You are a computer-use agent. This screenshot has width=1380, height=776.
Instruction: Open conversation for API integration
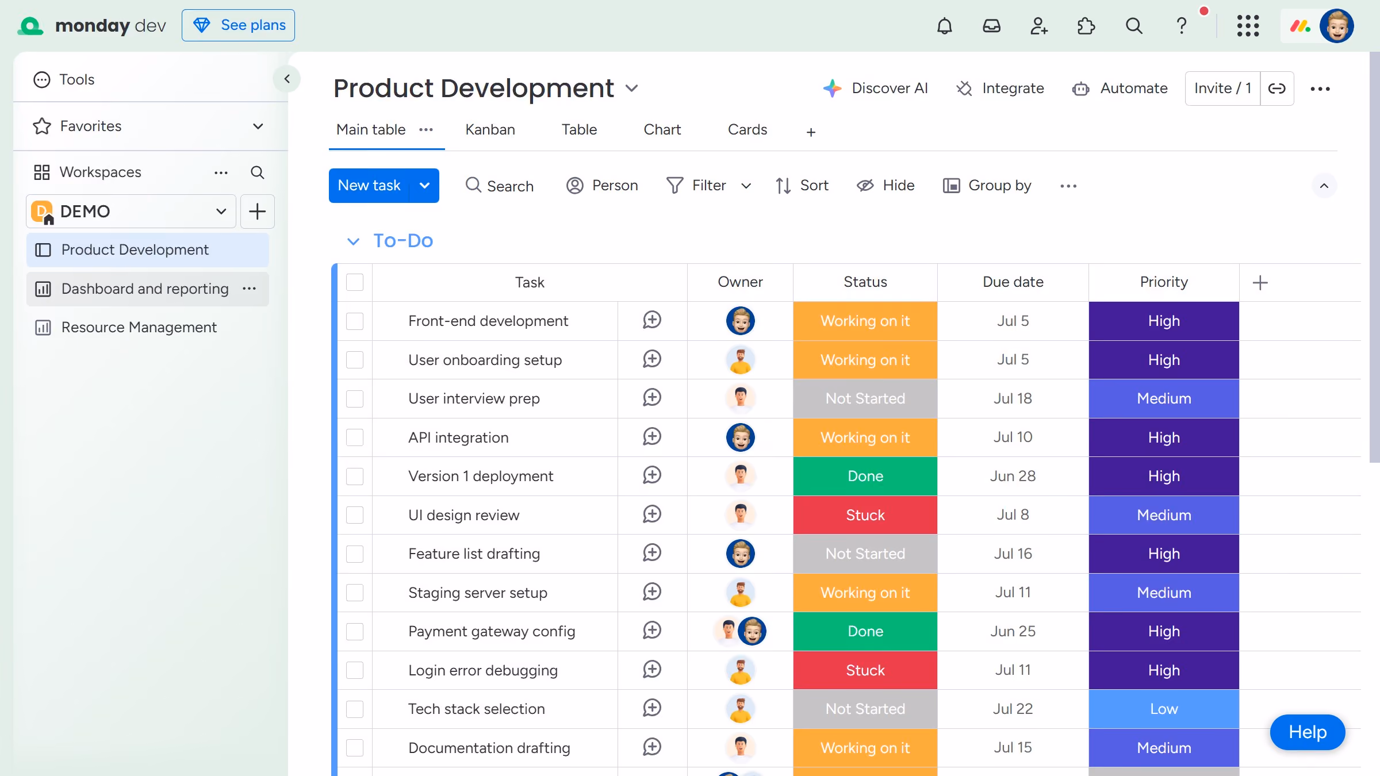(652, 437)
